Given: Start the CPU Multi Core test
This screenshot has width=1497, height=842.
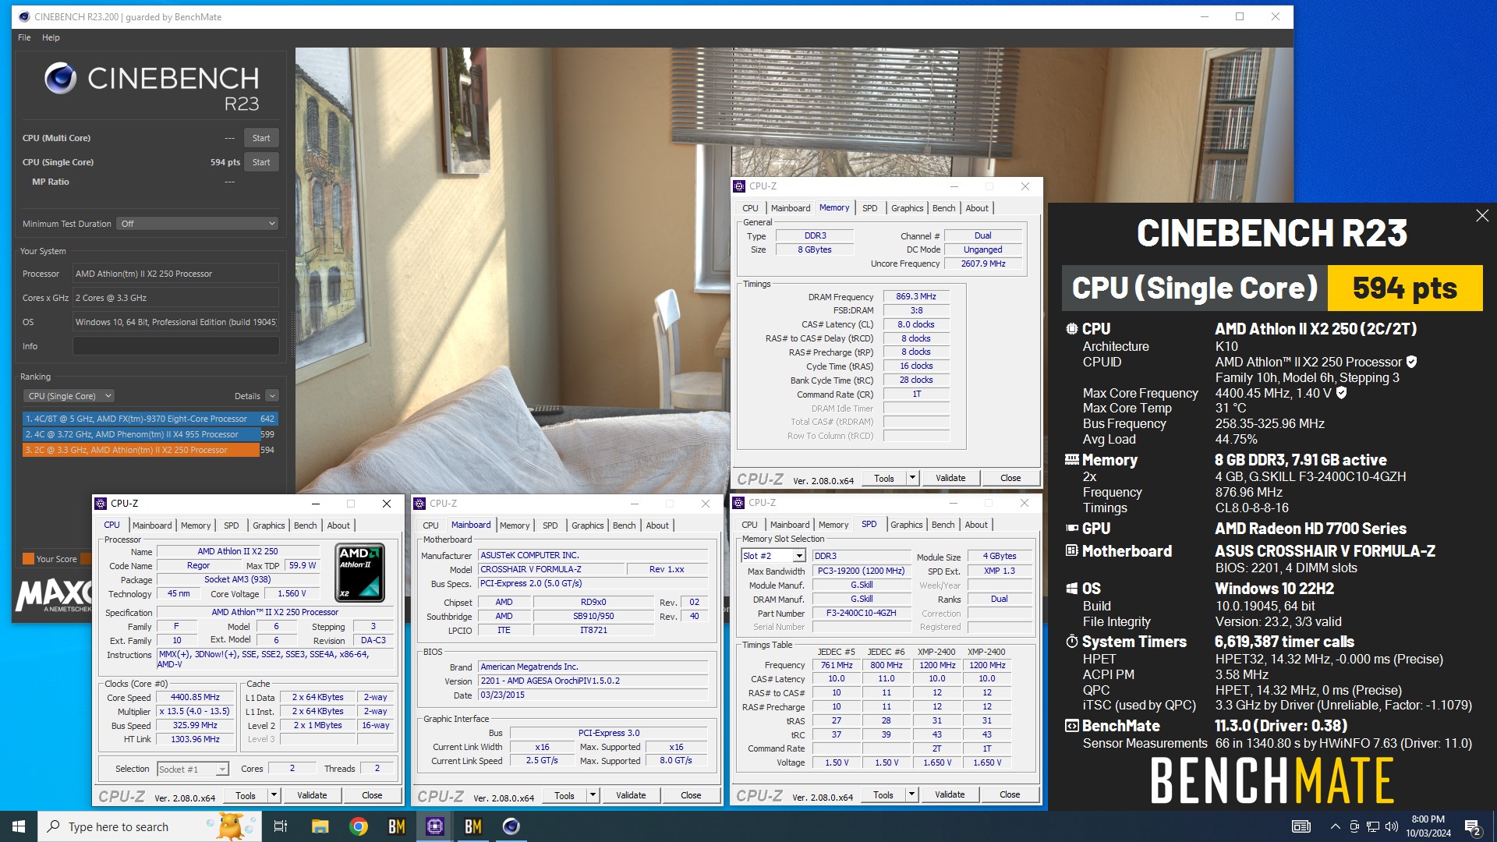Looking at the screenshot, I should [x=261, y=138].
